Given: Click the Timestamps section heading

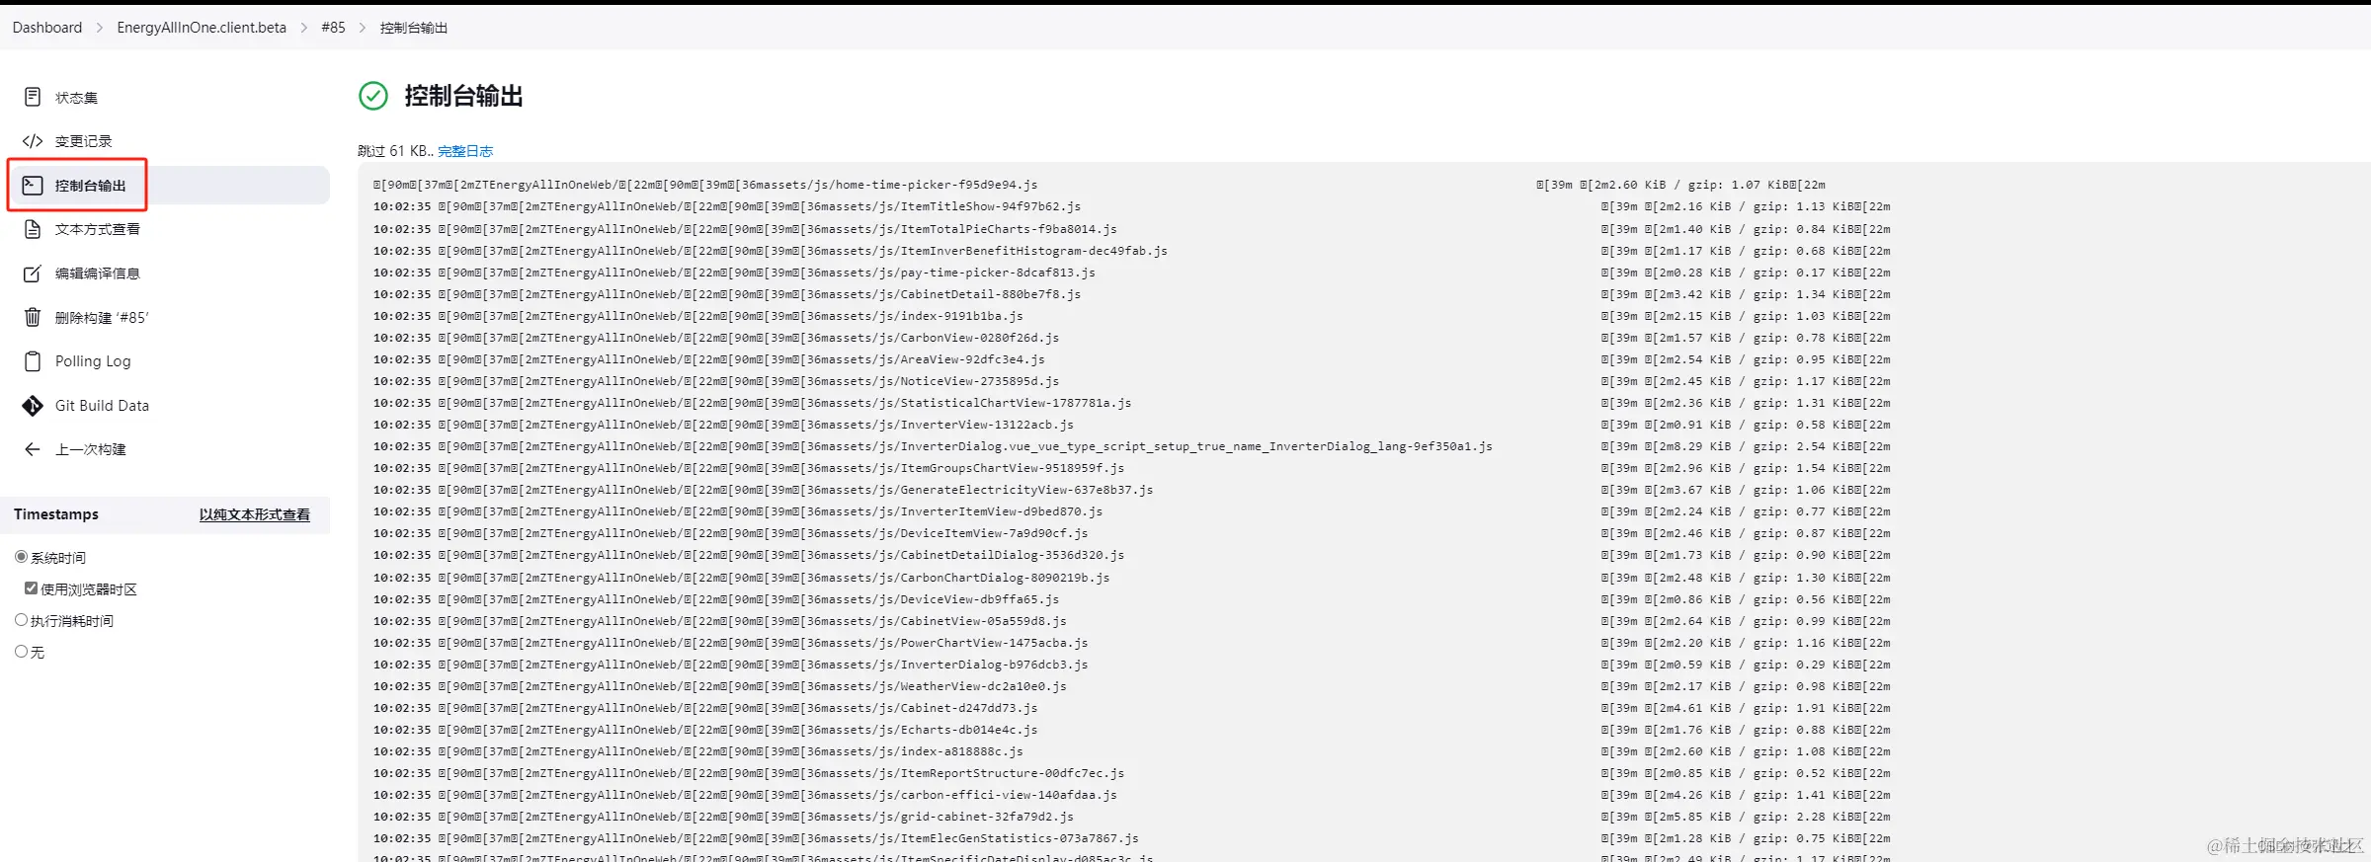Looking at the screenshot, I should [56, 514].
